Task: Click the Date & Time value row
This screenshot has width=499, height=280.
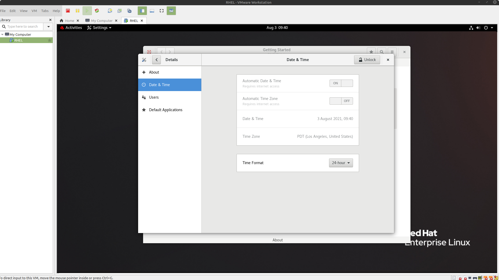Action: [298, 119]
